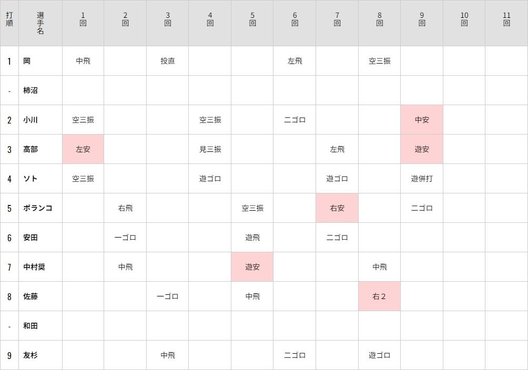This screenshot has width=528, height=370.
Task: Select pink 右安 cell in 7th inning
Action: (337, 208)
